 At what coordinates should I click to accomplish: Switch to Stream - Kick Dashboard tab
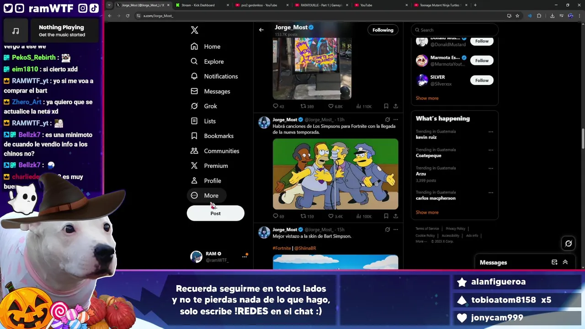click(202, 5)
